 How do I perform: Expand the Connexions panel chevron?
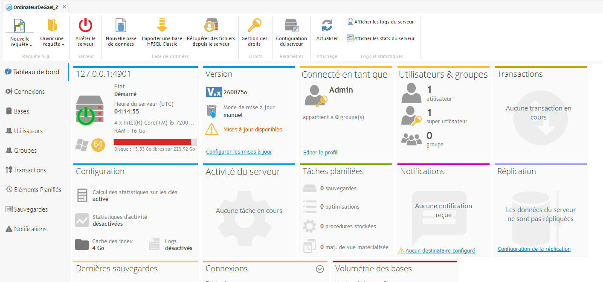click(320, 269)
